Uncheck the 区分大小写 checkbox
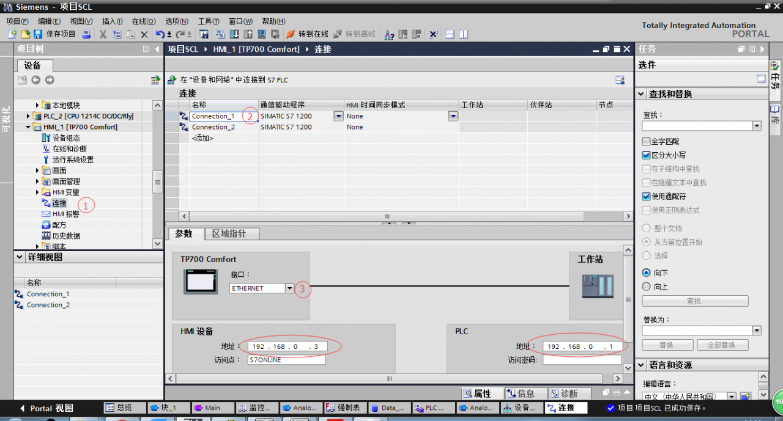This screenshot has height=421, width=783. pyautogui.click(x=646, y=155)
